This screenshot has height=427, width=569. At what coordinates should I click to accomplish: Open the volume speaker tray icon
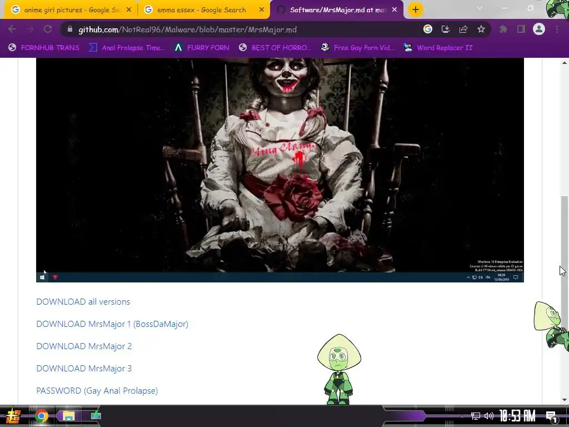[x=489, y=416]
